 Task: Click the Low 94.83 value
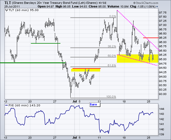(79, 6)
